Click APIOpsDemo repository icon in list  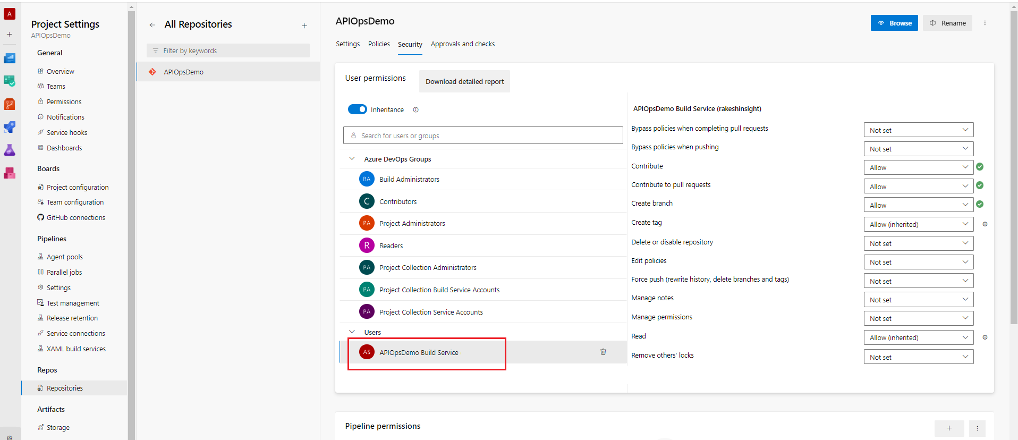point(152,72)
